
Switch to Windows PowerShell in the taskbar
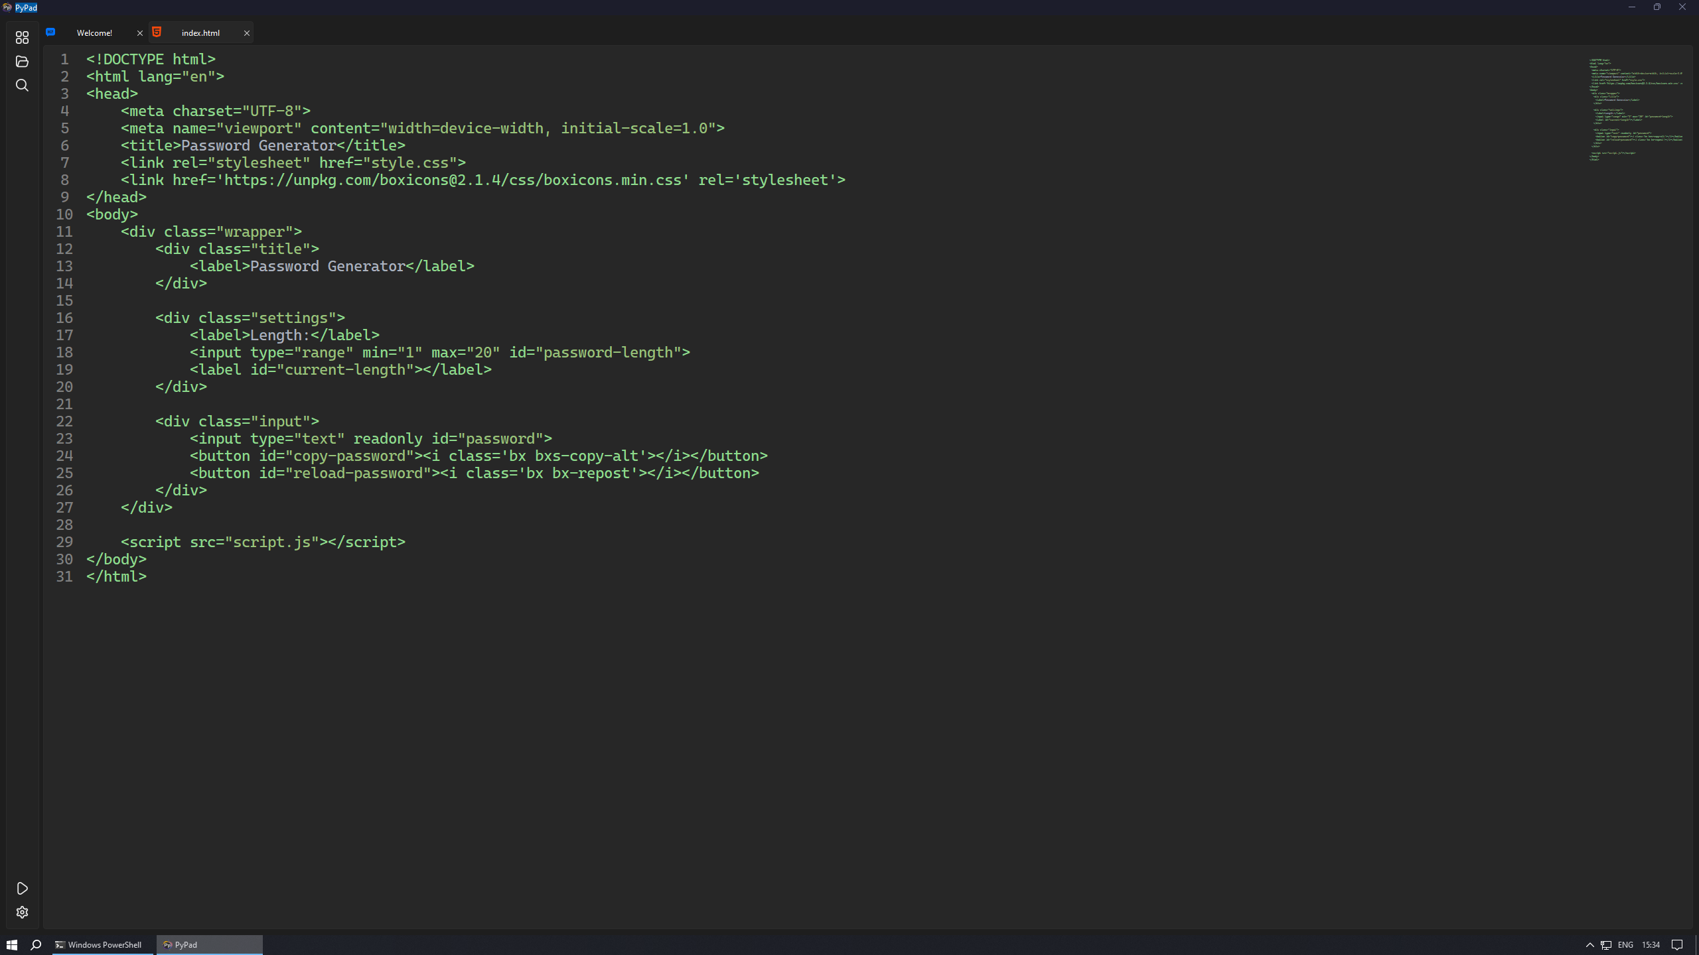(98, 944)
